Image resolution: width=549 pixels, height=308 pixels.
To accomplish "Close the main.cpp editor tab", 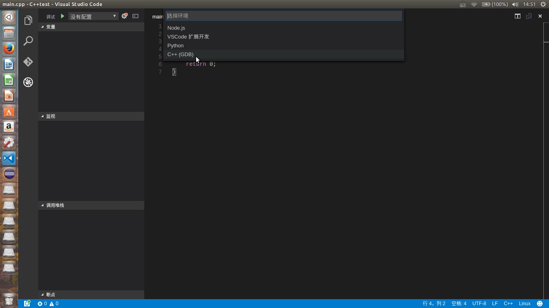I will [x=540, y=16].
